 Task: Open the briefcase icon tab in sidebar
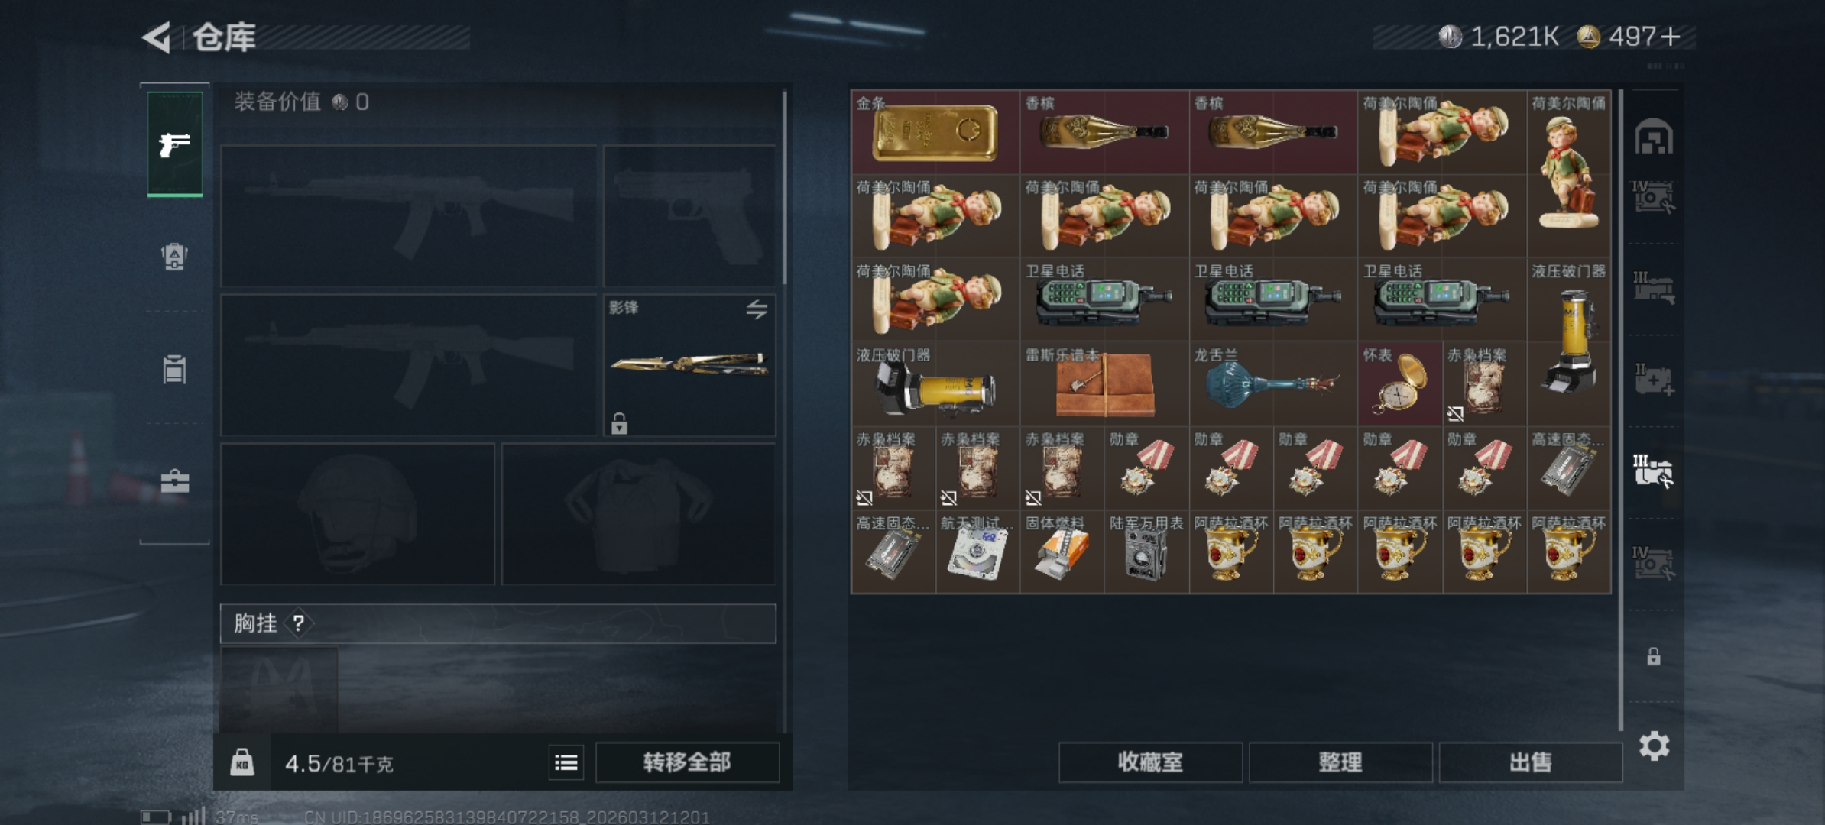pyautogui.click(x=175, y=481)
